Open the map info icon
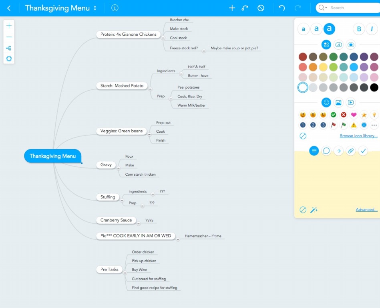This screenshot has height=308, width=380. [115, 8]
